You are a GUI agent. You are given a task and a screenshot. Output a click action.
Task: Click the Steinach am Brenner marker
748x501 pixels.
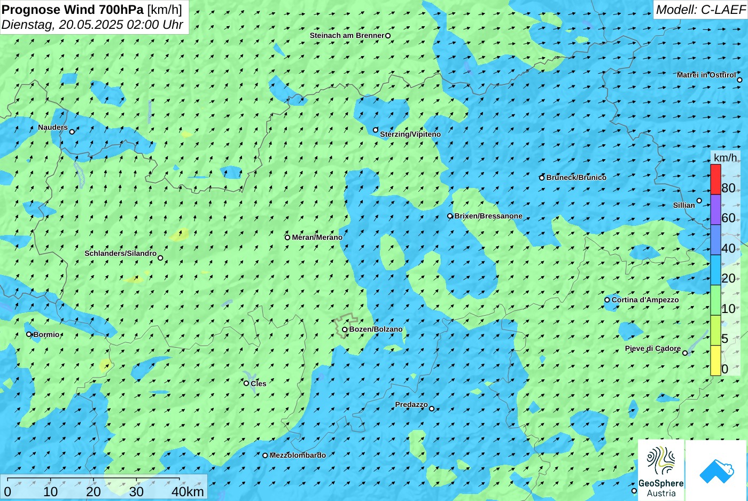388,36
